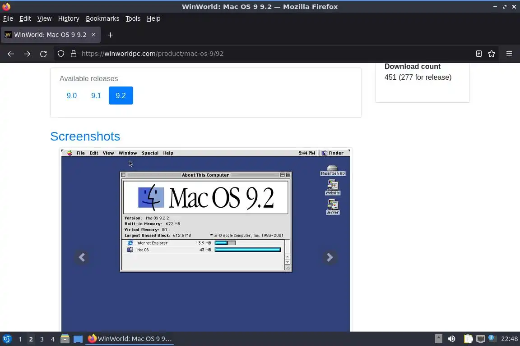Open the taskbar start menu icon

point(7,339)
